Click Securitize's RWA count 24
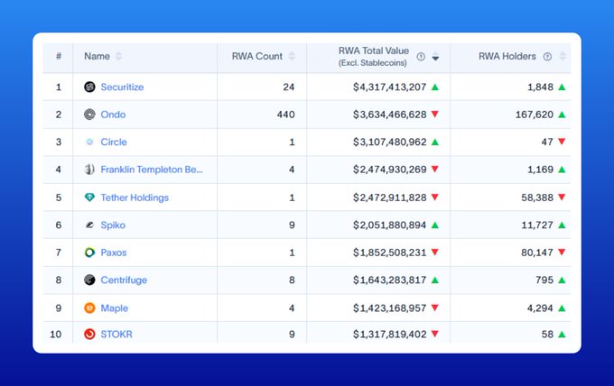The height and width of the screenshot is (386, 614). coord(289,87)
